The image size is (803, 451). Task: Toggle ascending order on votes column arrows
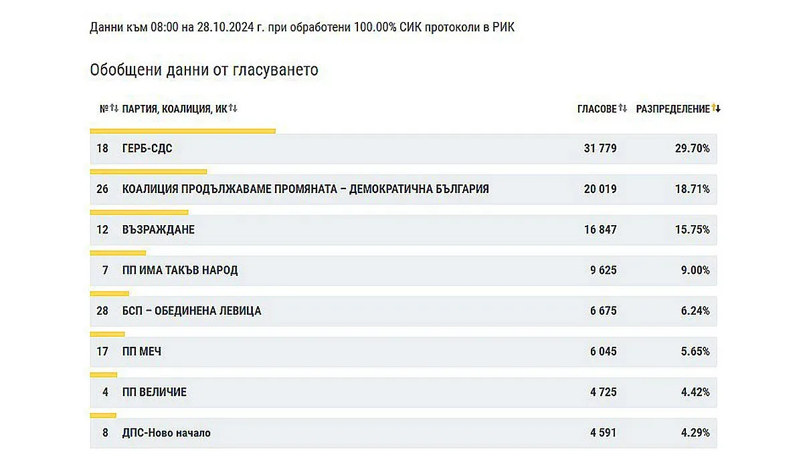coord(622,108)
